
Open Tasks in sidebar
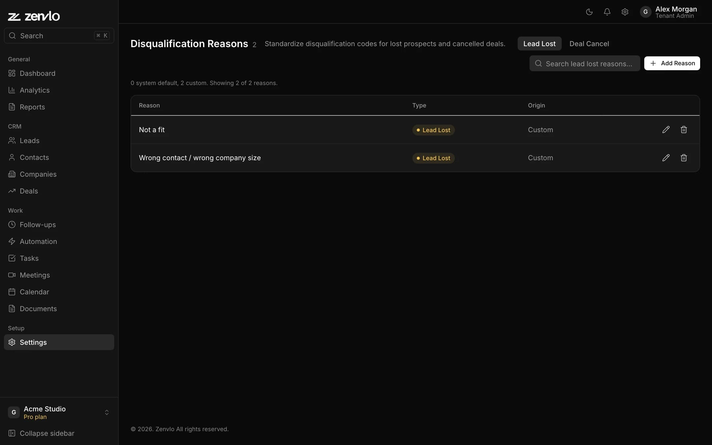coord(59,258)
